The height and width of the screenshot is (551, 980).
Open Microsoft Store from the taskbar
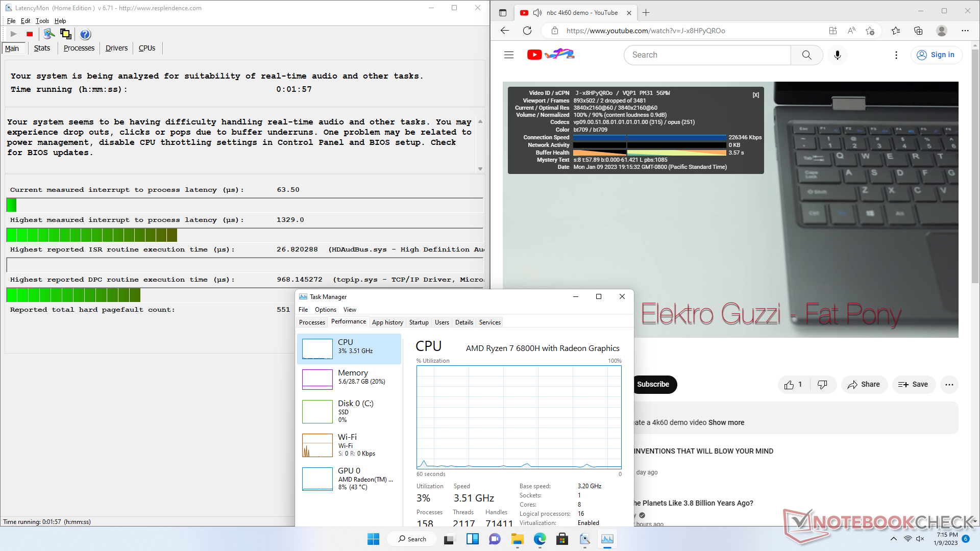pyautogui.click(x=562, y=539)
